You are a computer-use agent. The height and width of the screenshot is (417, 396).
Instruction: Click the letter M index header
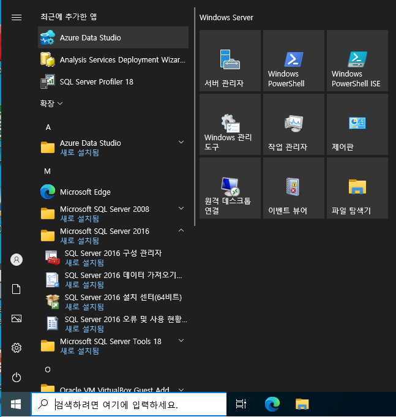48,171
